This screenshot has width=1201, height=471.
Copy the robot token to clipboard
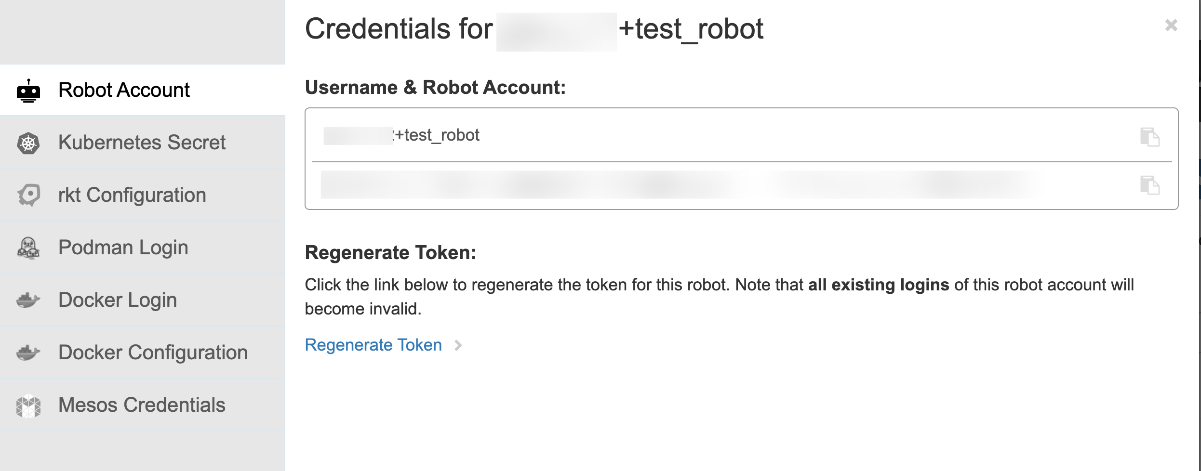pyautogui.click(x=1149, y=185)
